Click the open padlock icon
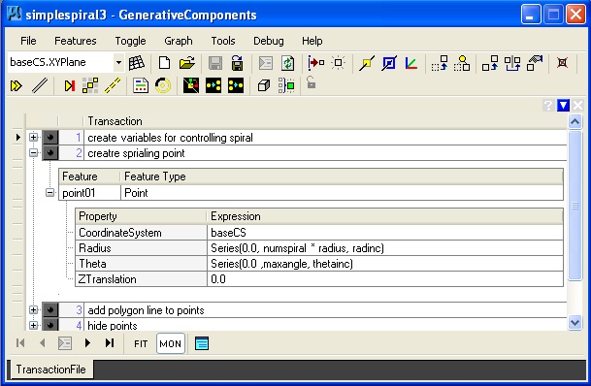Viewport: 591px width, 386px height. pyautogui.click(x=311, y=82)
